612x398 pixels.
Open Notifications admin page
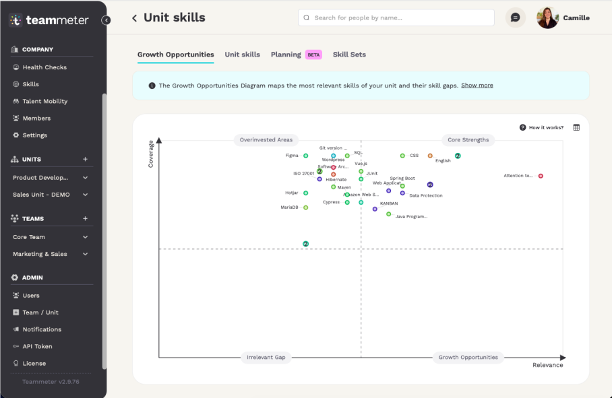[x=42, y=329]
